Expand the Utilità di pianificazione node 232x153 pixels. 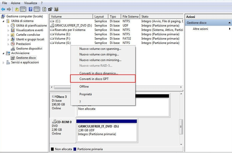pyautogui.click(x=8, y=26)
